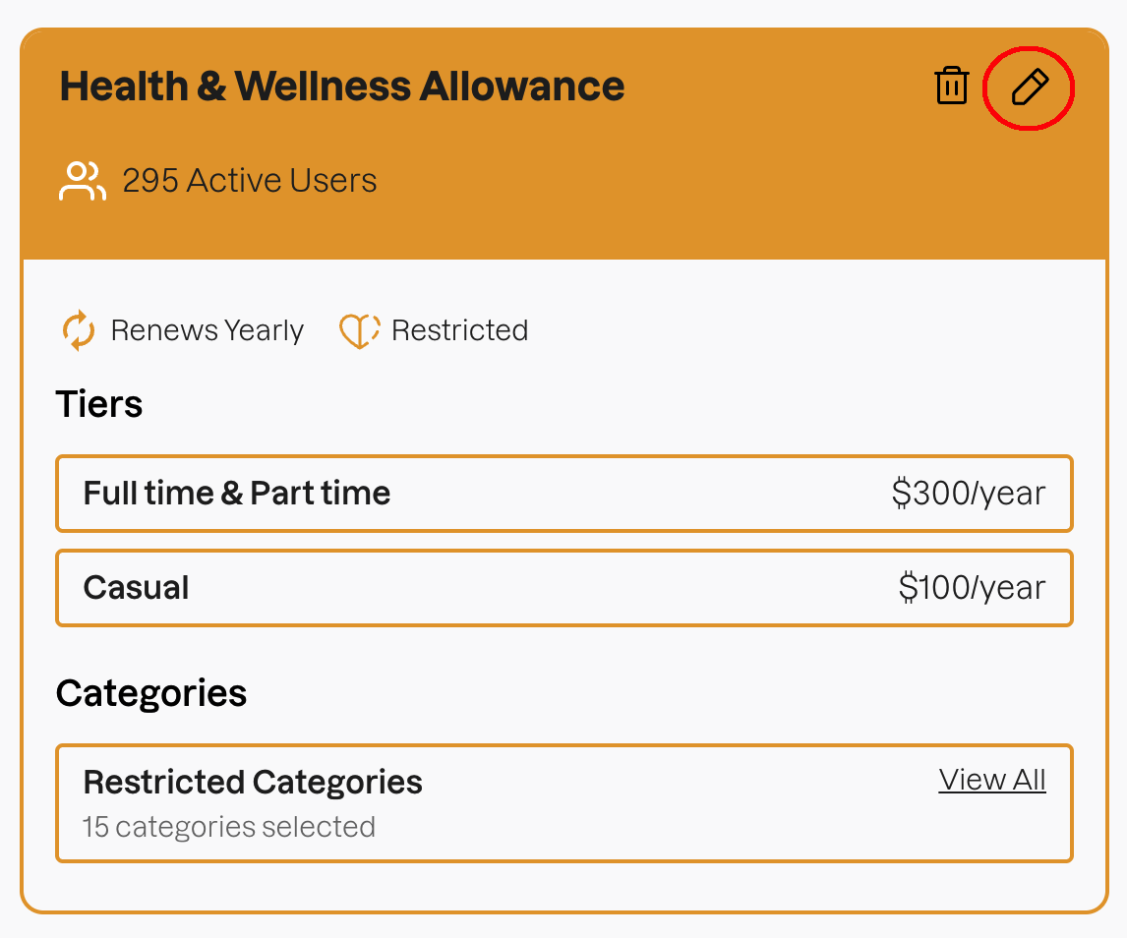
Task: Click the yearly renewal arrows icon
Action: [x=79, y=330]
